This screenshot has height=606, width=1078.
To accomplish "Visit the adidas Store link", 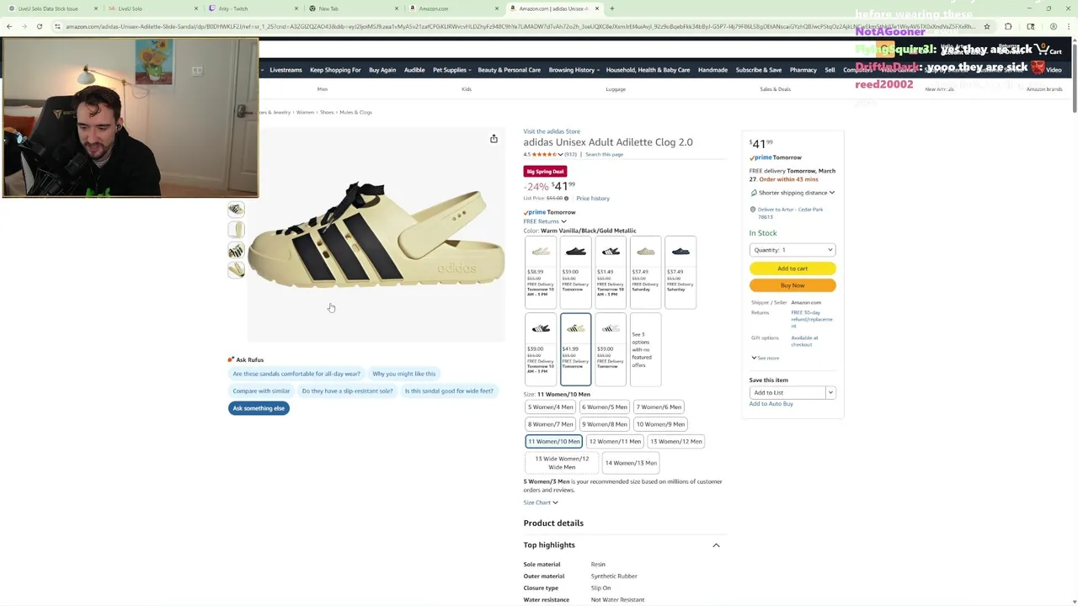I will [552, 131].
